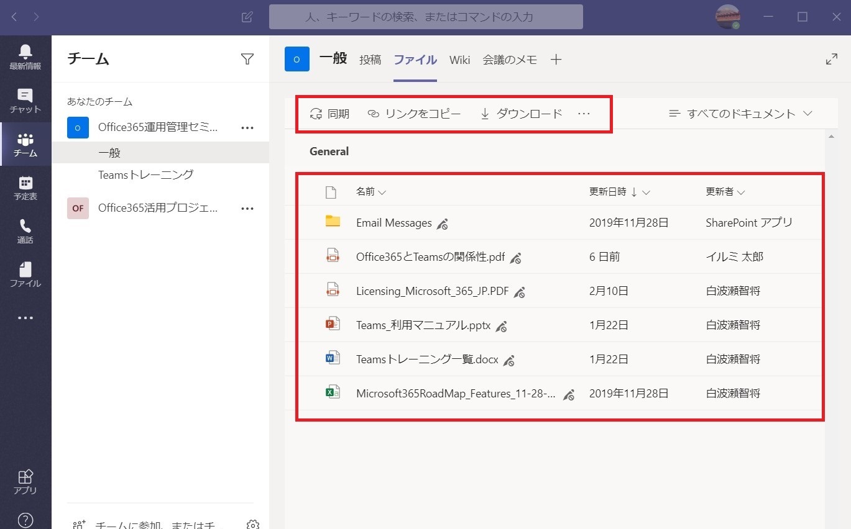Open the Files (ファイル) sidebar icon

pos(25,274)
